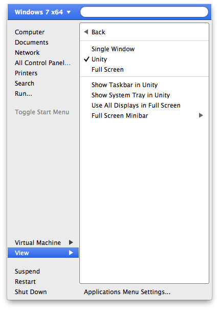Open Applications Menu Settings
The width and height of the screenshot is (219, 310).
coord(127,292)
